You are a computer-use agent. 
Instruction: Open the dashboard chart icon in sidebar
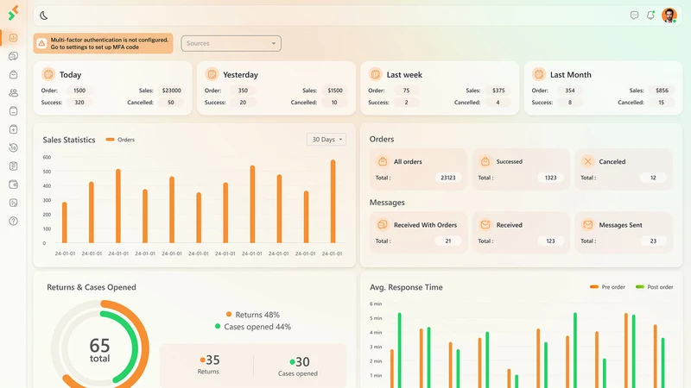[13, 38]
